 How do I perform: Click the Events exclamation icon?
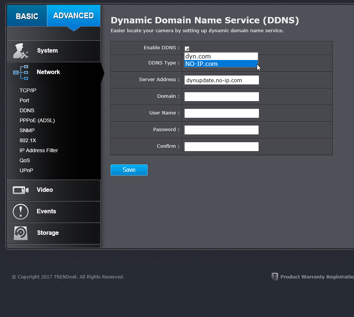click(x=21, y=211)
